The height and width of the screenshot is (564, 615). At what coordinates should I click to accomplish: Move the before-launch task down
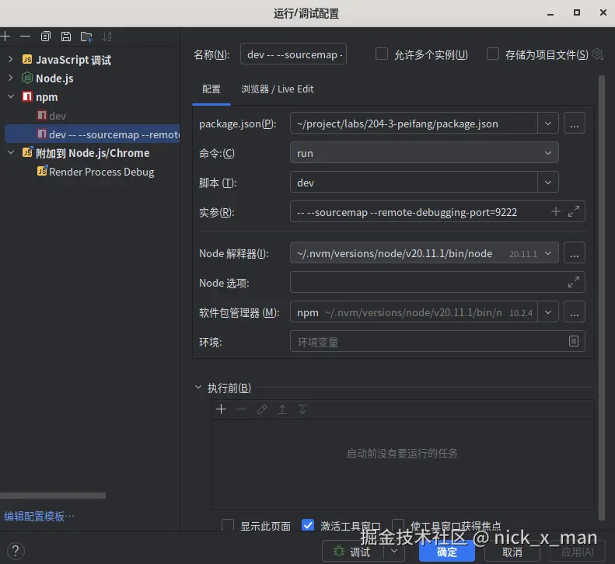[302, 409]
